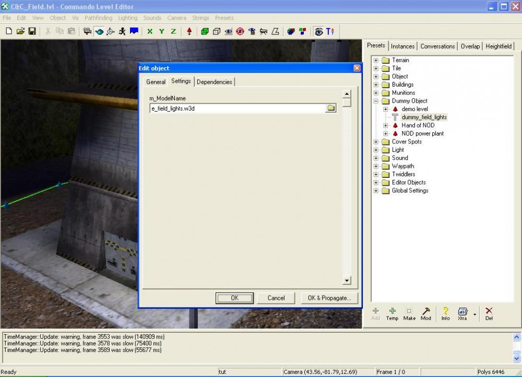
Task: Open the Xtra dropdown arrow
Action: pos(474,314)
